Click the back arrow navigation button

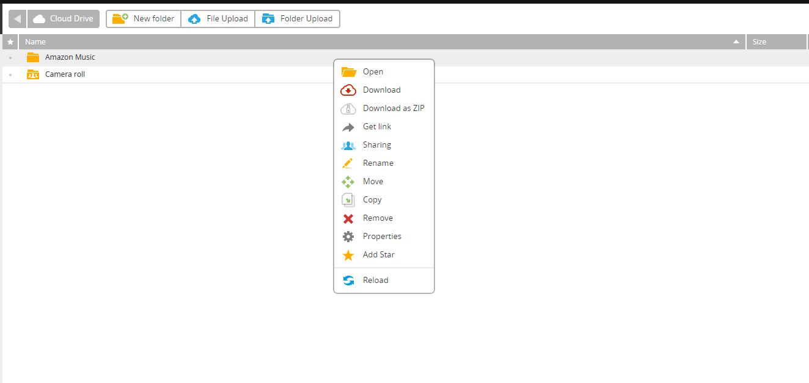click(x=17, y=19)
